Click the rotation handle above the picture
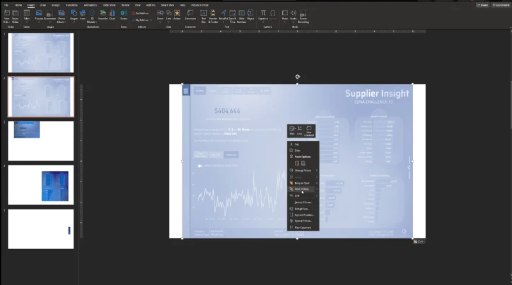 click(298, 77)
